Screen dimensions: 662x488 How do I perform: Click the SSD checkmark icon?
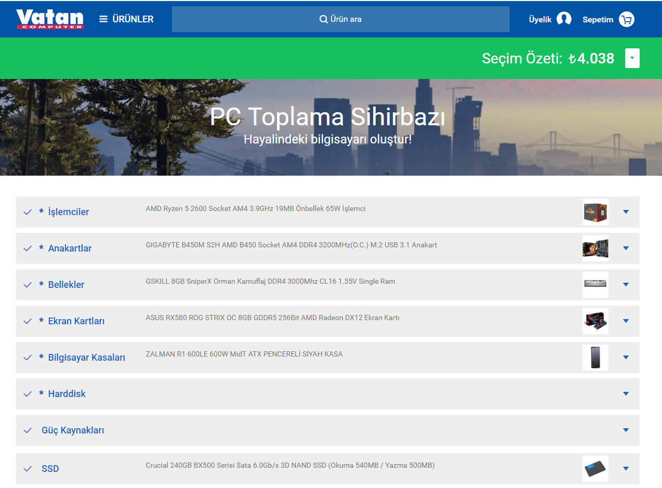[28, 469]
